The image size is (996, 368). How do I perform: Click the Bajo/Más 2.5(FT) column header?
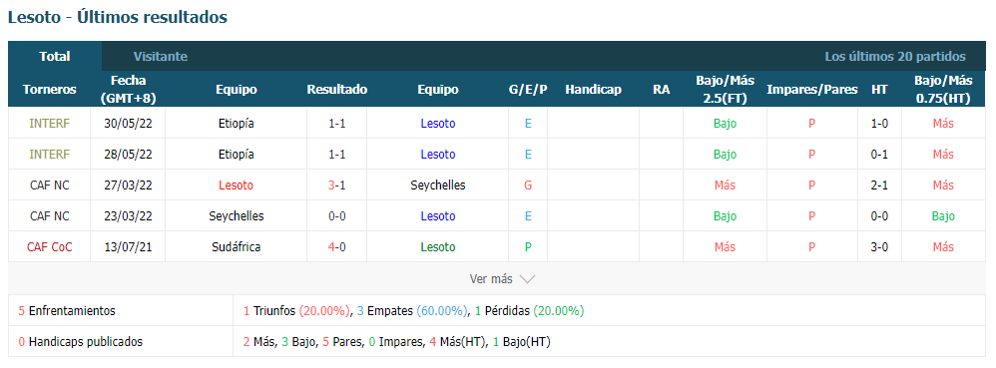tap(725, 90)
